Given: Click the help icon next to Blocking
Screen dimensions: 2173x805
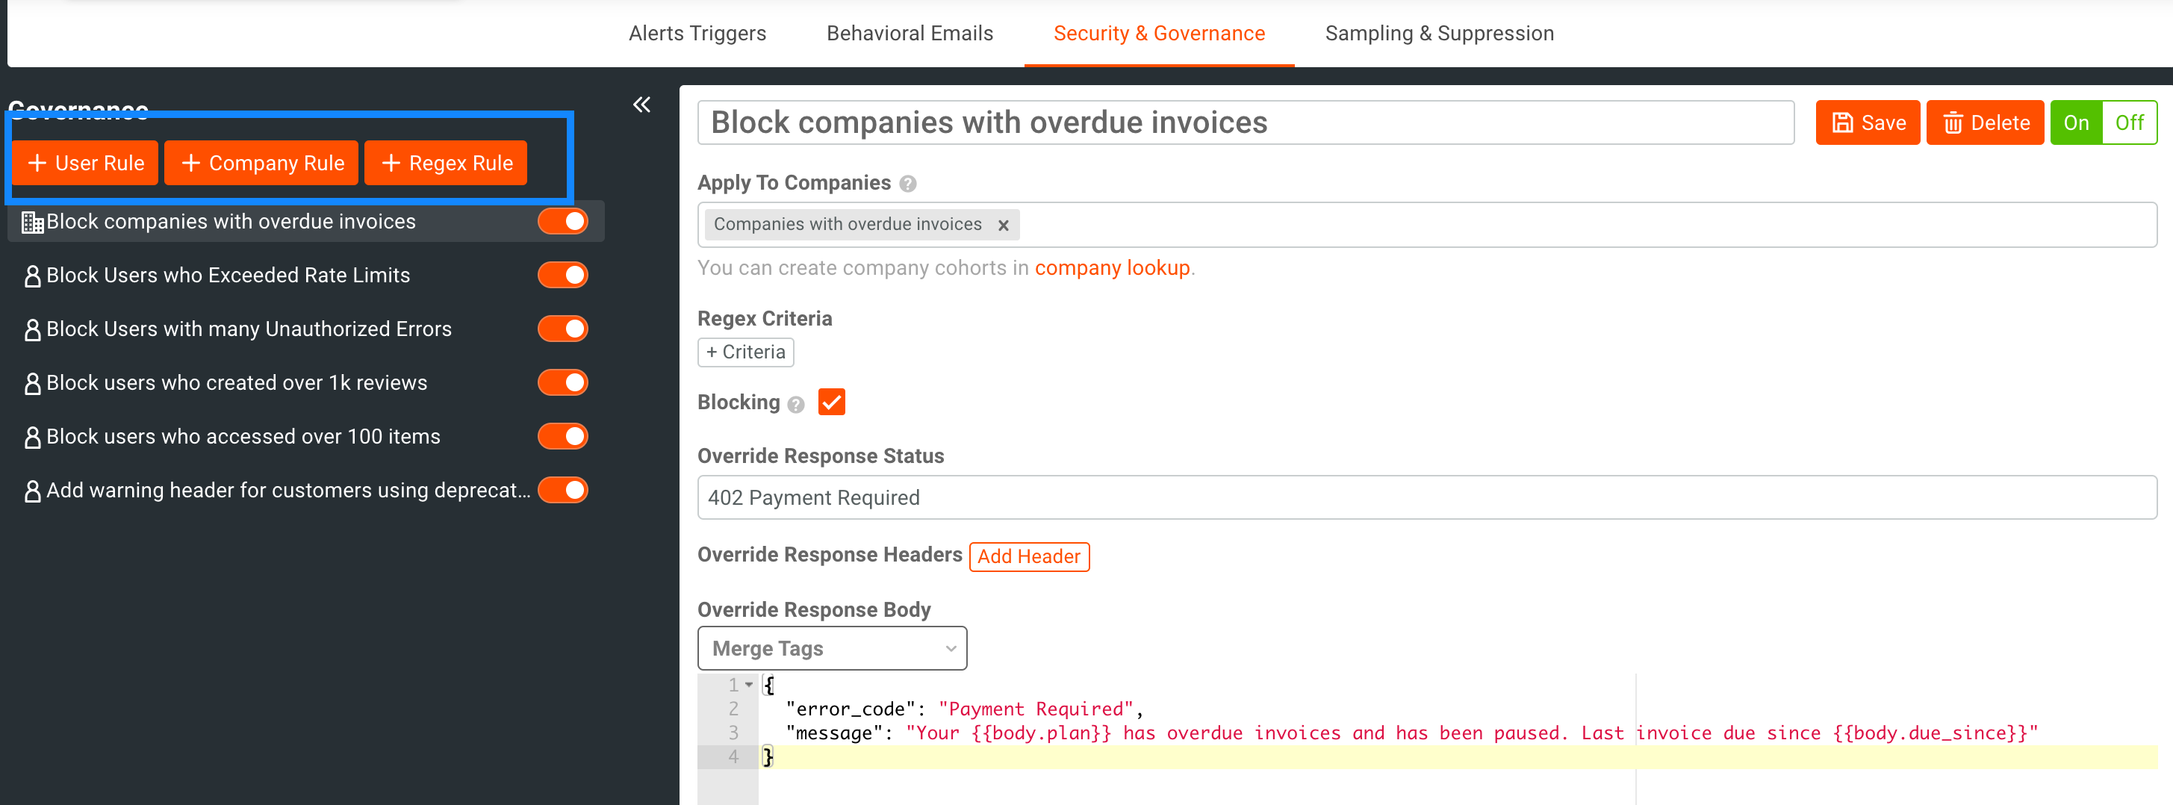Looking at the screenshot, I should (x=795, y=404).
